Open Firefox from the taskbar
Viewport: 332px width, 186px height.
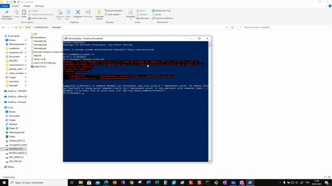pyautogui.click(x=115, y=182)
